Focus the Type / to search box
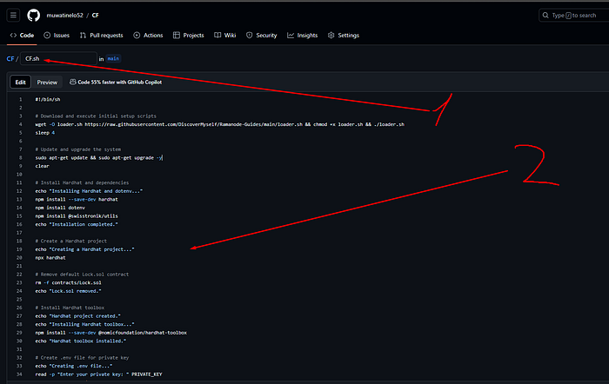The height and width of the screenshot is (384, 609). click(x=574, y=15)
